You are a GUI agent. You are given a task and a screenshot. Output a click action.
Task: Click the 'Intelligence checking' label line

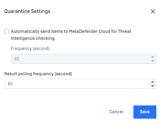pyautogui.click(x=33, y=38)
